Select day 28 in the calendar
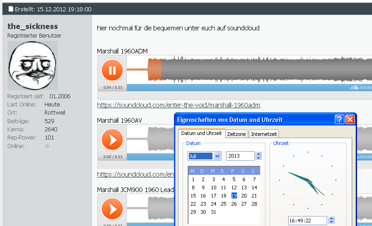 [254, 204]
